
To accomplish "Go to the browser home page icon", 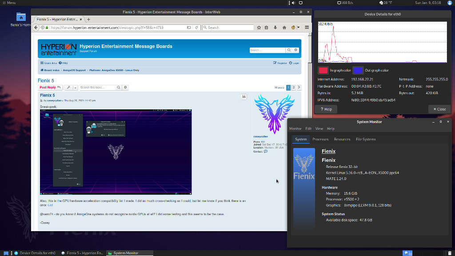I will click(284, 28).
